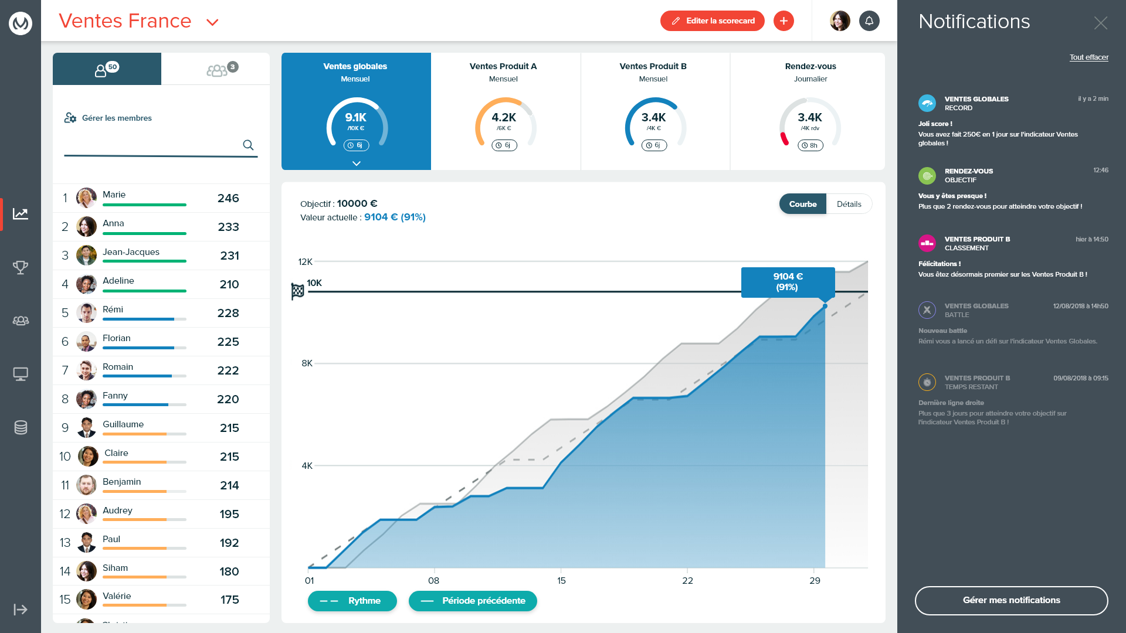This screenshot has width=1126, height=633.
Task: Click the logout/exit sidebar arrow icon
Action: (x=21, y=609)
